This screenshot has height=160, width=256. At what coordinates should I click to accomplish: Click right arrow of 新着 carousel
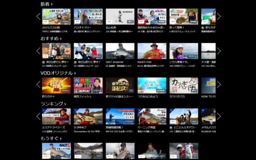tap(219, 17)
